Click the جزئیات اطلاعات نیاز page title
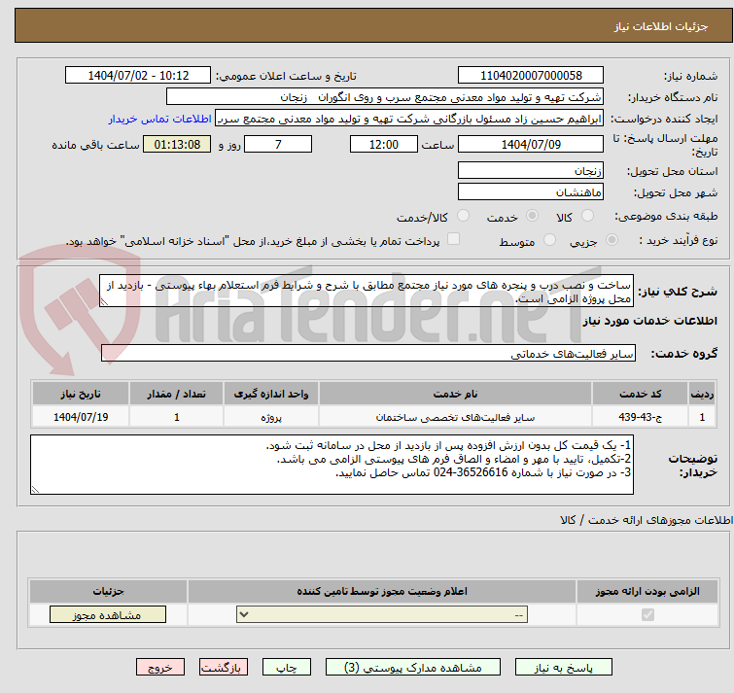 point(660,26)
